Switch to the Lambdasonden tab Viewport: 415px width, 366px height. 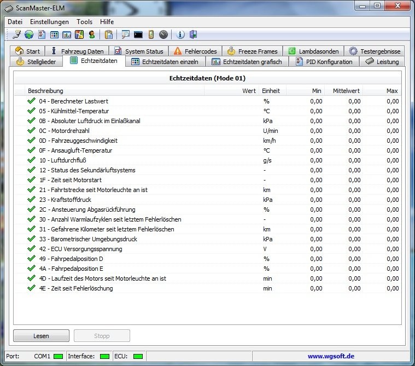click(x=314, y=51)
